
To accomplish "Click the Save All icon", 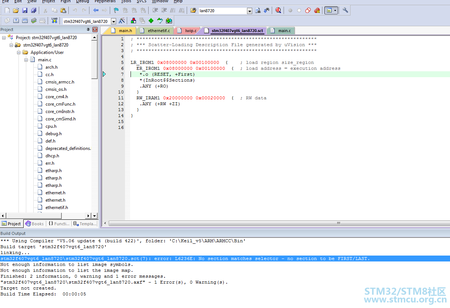I will [34, 11].
